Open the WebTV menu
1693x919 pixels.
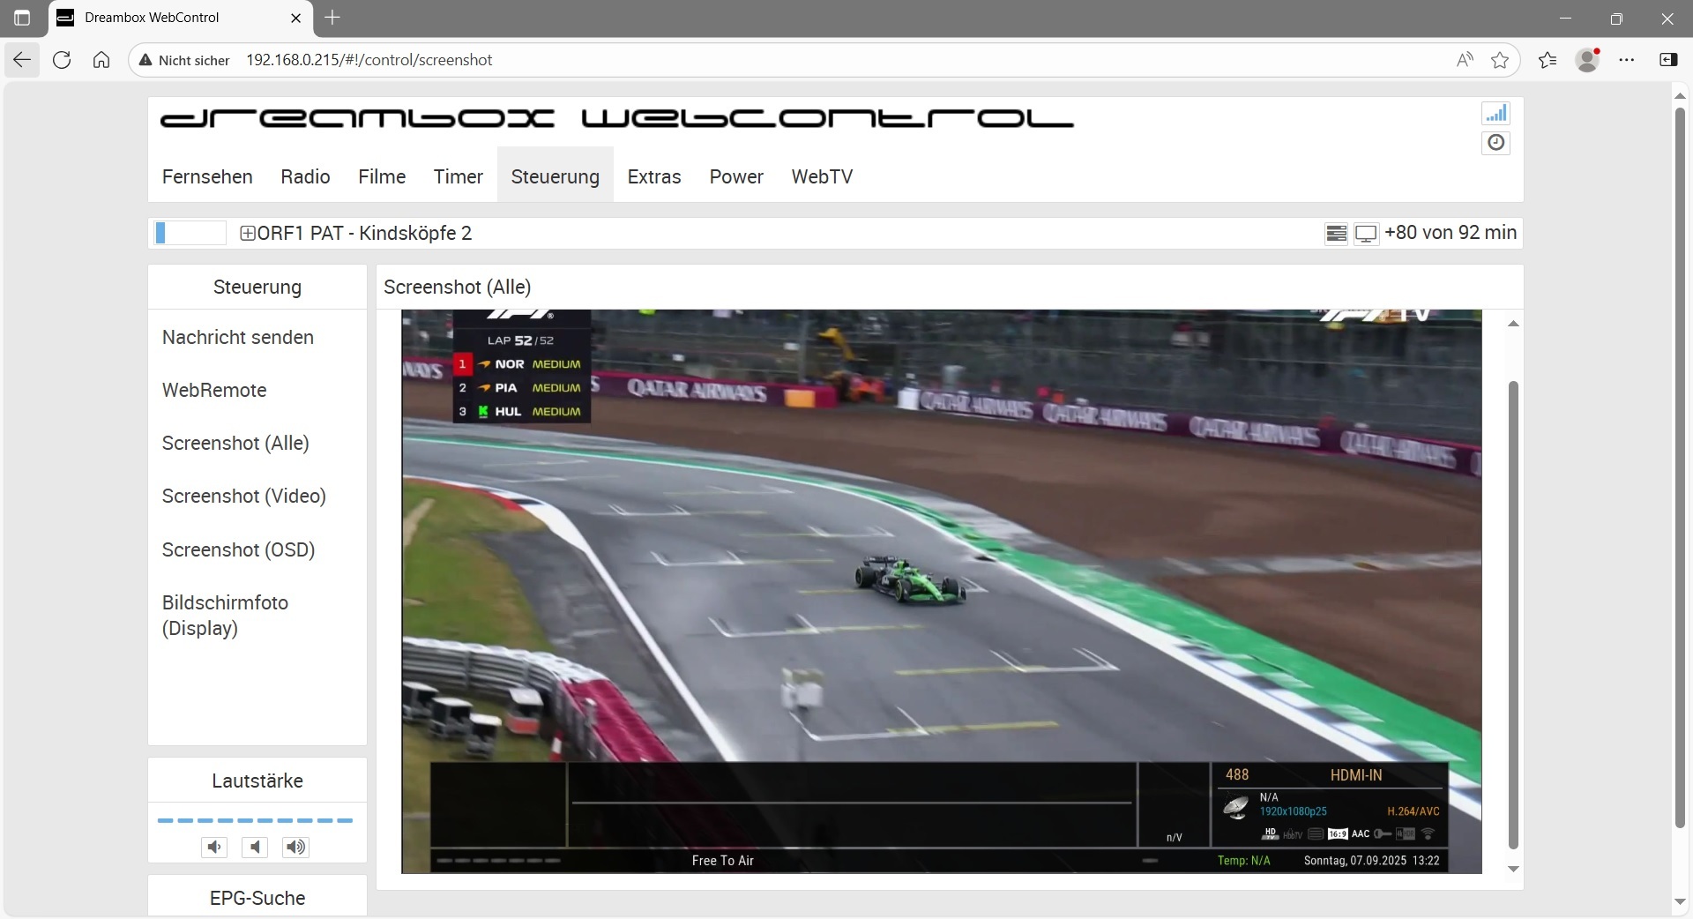pos(822,176)
